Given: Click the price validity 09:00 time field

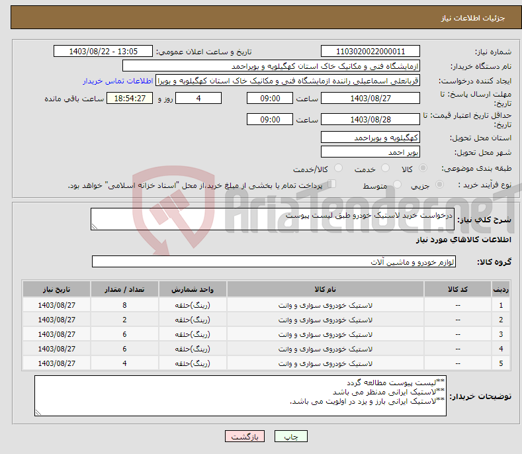Looking at the screenshot, I should (270, 119).
